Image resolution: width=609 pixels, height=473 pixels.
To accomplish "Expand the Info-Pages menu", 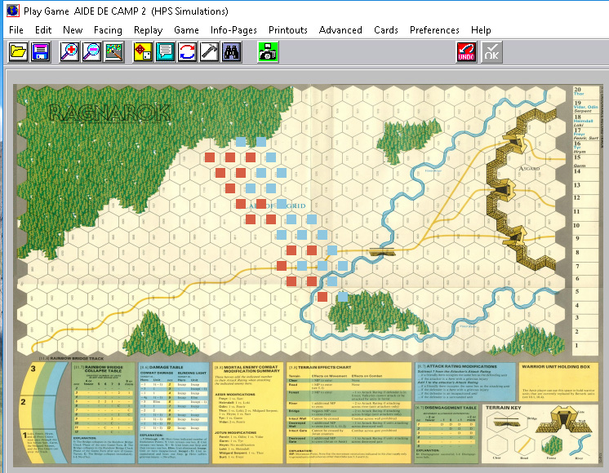I will 233,30.
